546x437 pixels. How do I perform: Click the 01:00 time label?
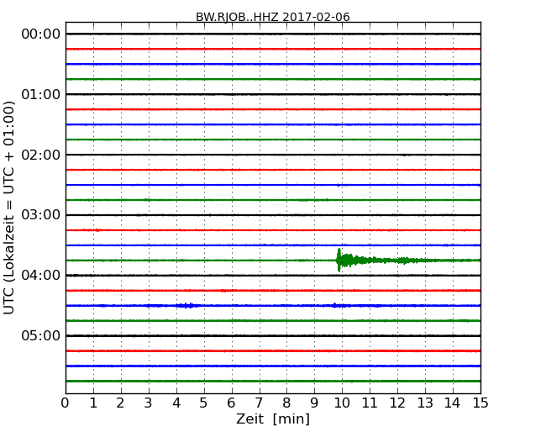pyautogui.click(x=41, y=94)
